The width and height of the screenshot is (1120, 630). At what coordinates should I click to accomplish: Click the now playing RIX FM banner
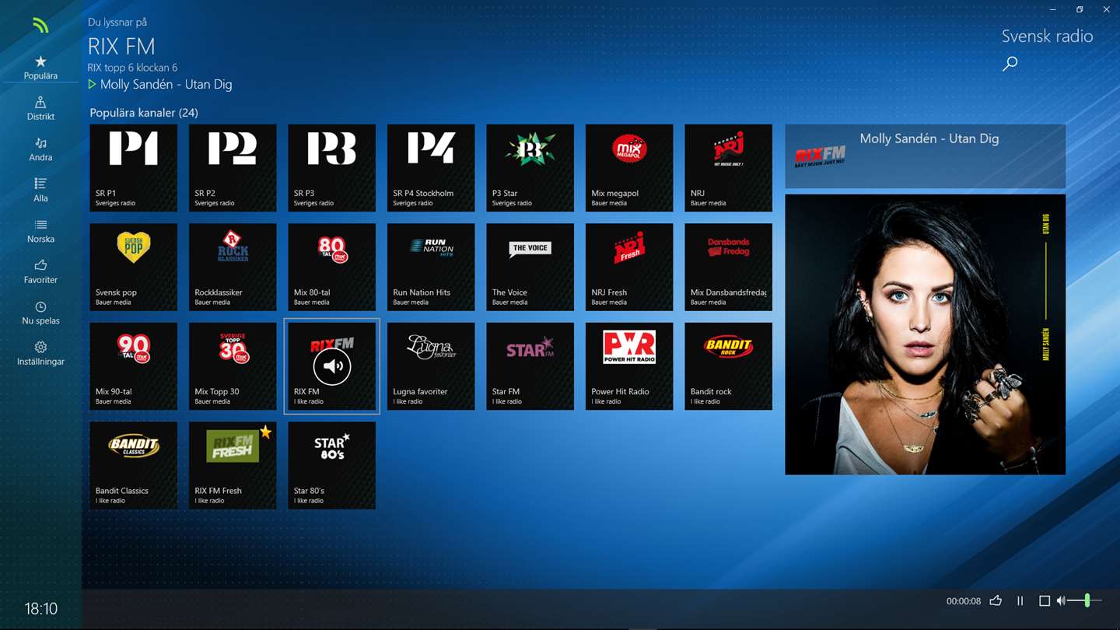coord(925,156)
